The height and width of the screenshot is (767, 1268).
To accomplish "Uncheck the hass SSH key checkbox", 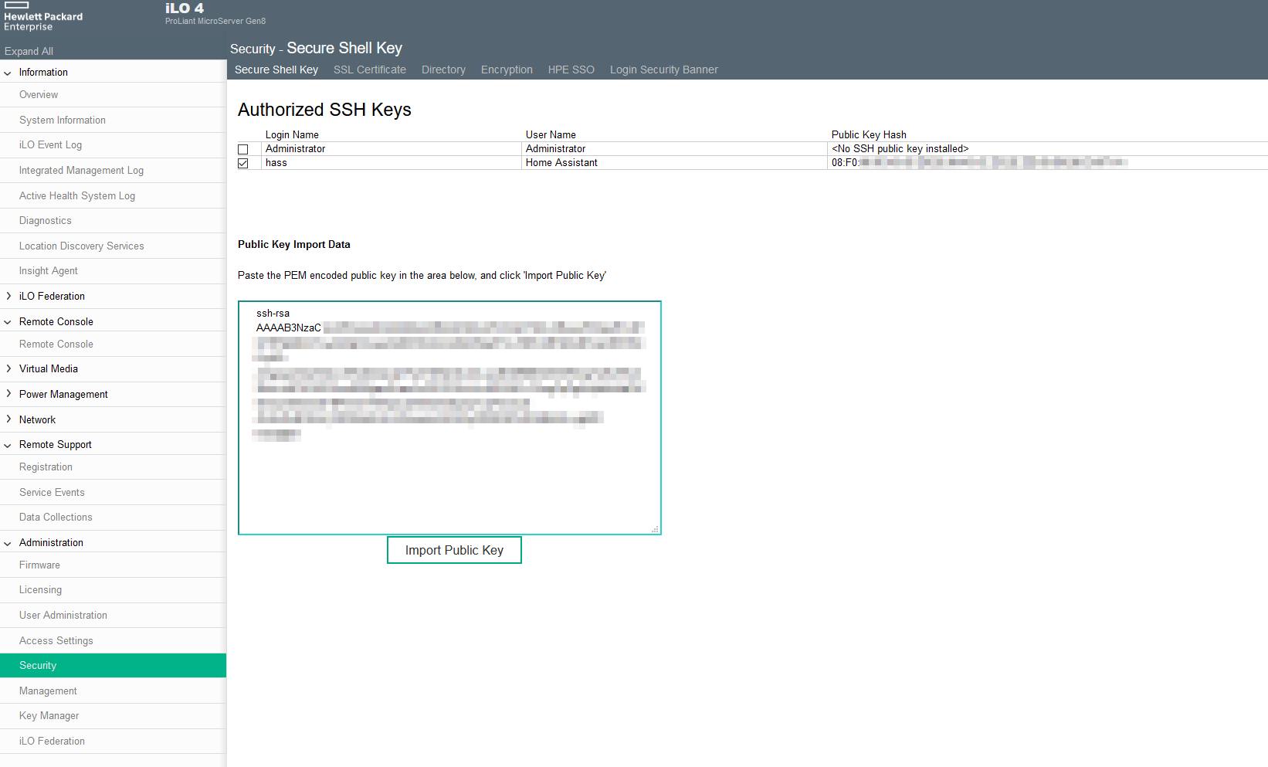I will pyautogui.click(x=243, y=163).
